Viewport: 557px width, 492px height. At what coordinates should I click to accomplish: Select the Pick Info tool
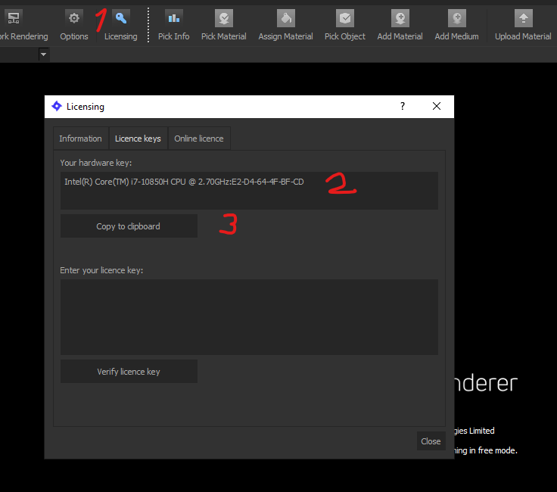pos(174,19)
